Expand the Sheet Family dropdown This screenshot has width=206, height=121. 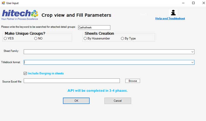(x=192, y=52)
